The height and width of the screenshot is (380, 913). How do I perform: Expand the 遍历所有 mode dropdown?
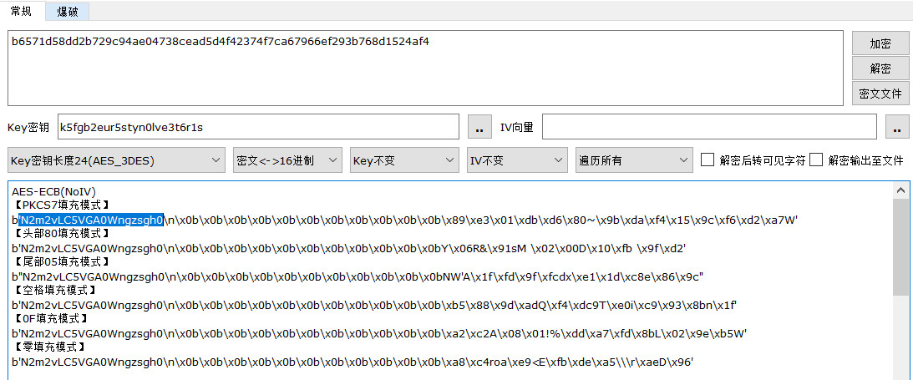click(x=634, y=160)
